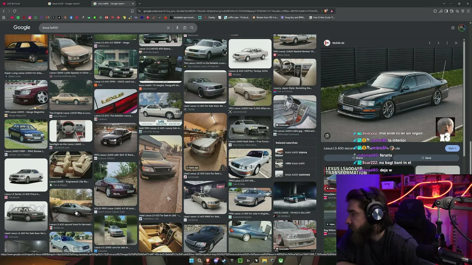The width and height of the screenshot is (472, 265).
Task: Open the red steering wheel interior thumbnail
Action: point(71,131)
